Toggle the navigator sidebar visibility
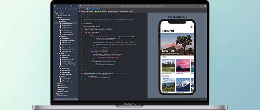The width and height of the screenshot is (260, 110). click(55, 6)
